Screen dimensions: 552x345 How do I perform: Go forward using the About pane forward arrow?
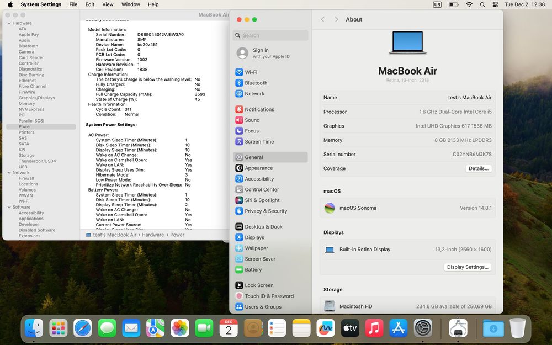point(336,19)
